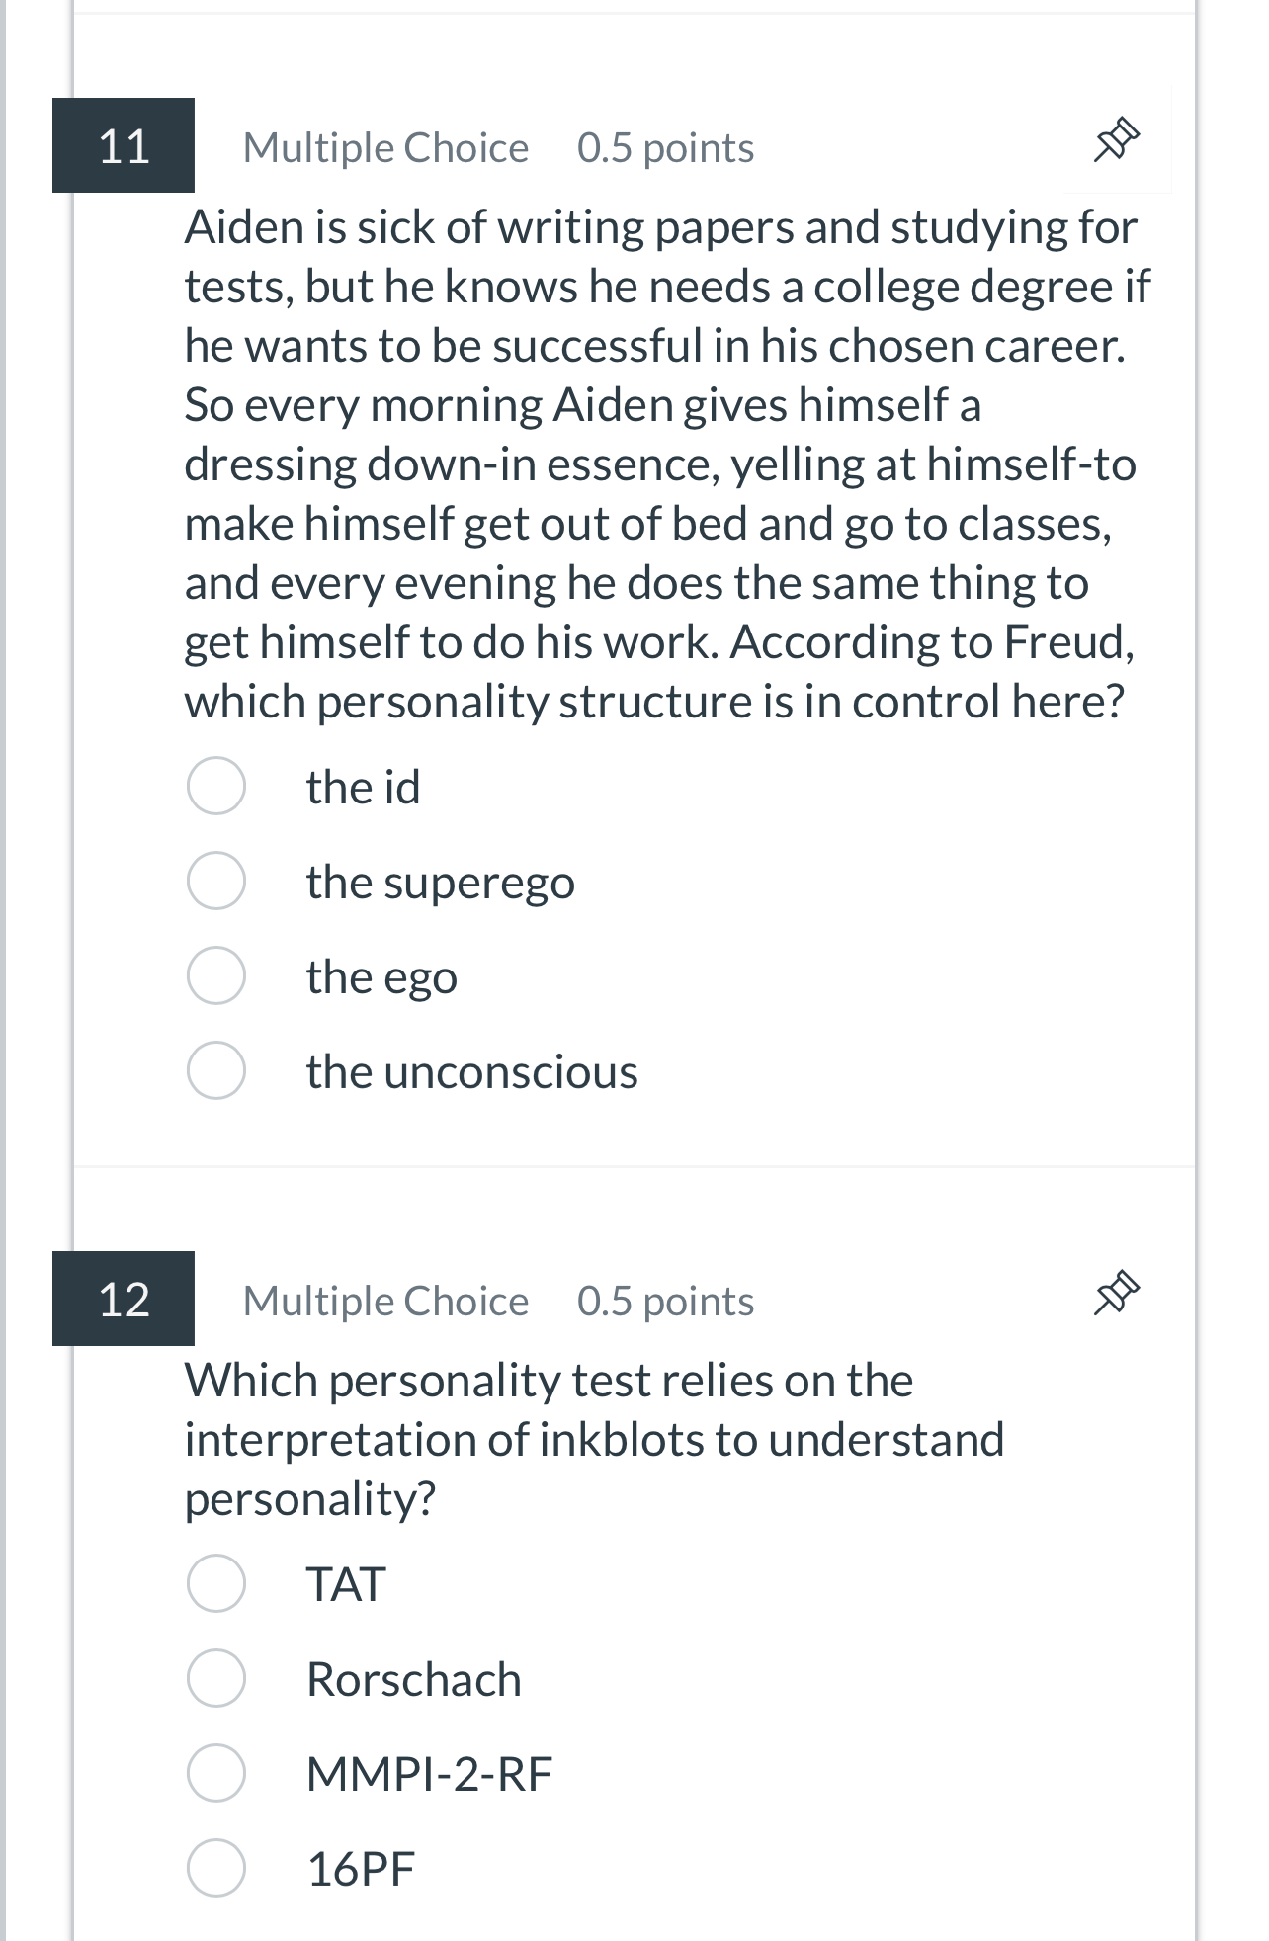Click the 0.5 points label on question 12
Viewport: 1269px width, 1941px height.
pyautogui.click(x=664, y=1300)
